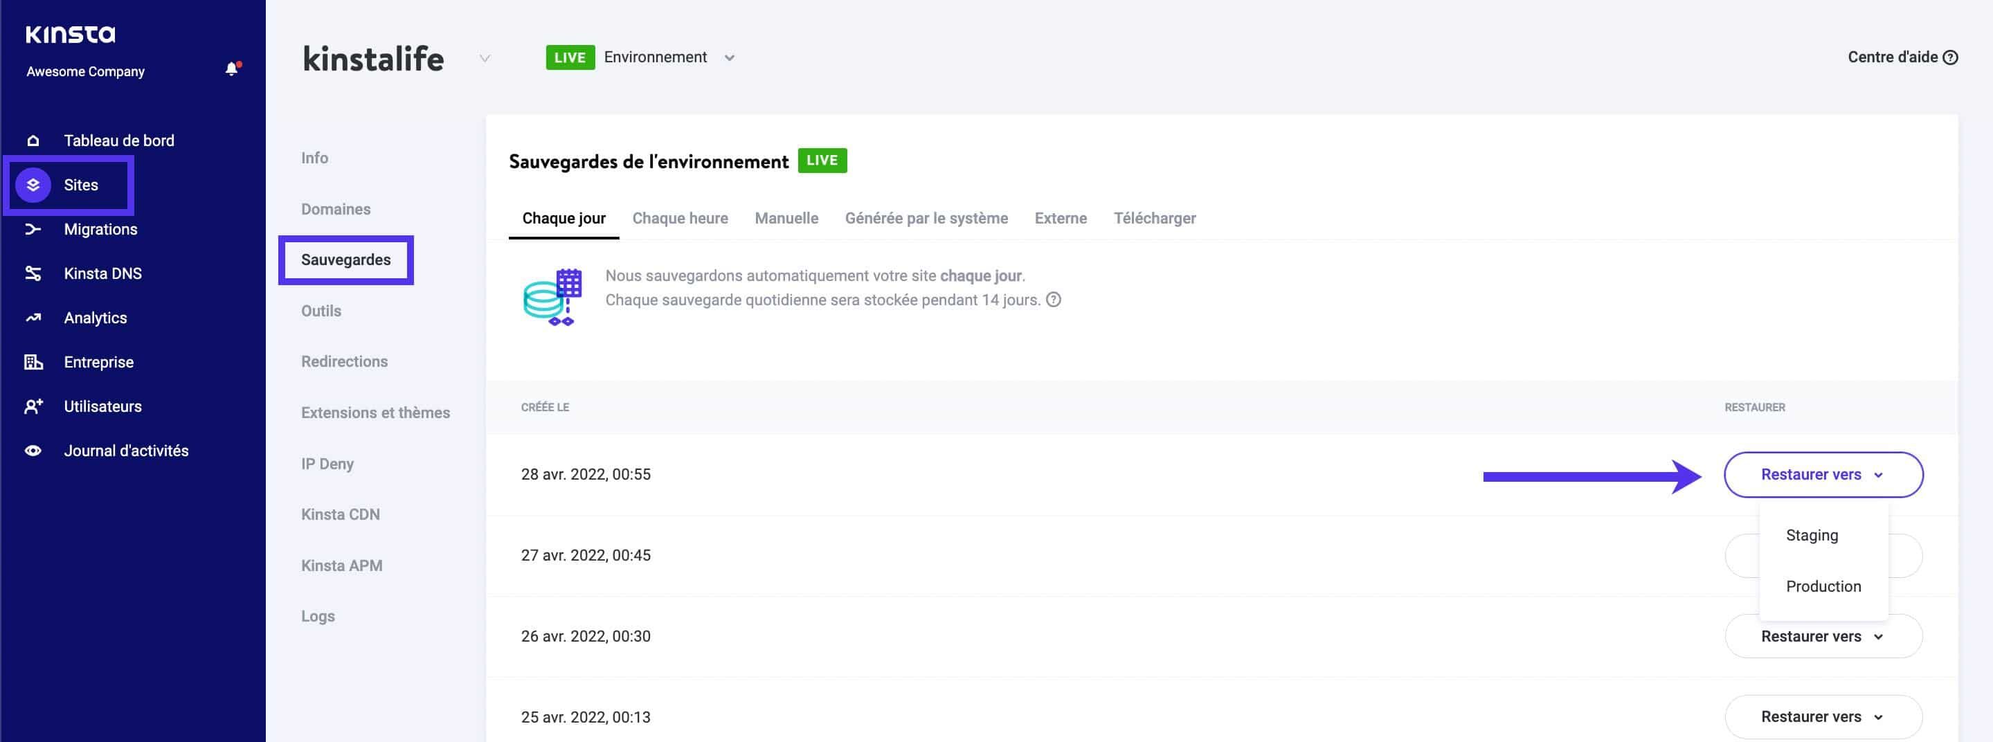This screenshot has height=742, width=1993.
Task: Open help via the Centre d'aide icon
Action: 1951,57
